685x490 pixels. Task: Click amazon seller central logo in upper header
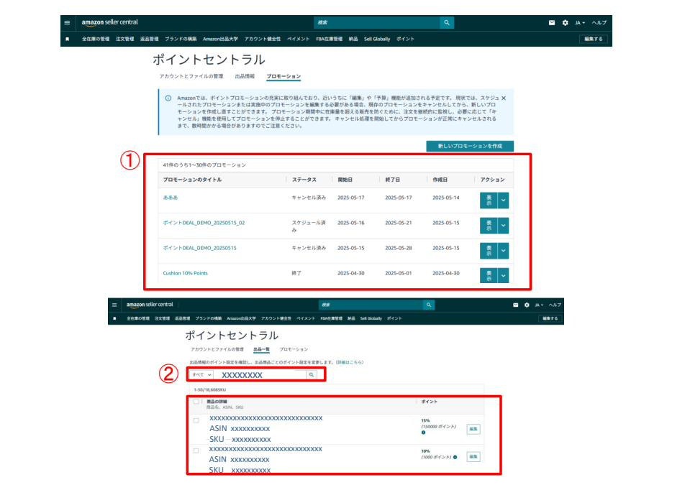coord(109,22)
